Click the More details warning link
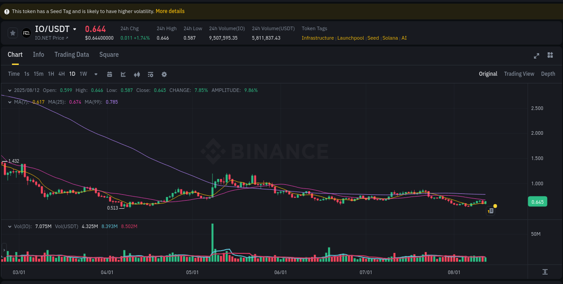Viewport: 563px width, 284px height. (x=170, y=11)
